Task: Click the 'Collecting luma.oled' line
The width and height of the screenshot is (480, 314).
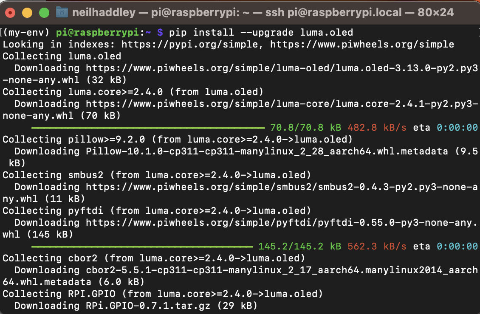Action: (62, 56)
